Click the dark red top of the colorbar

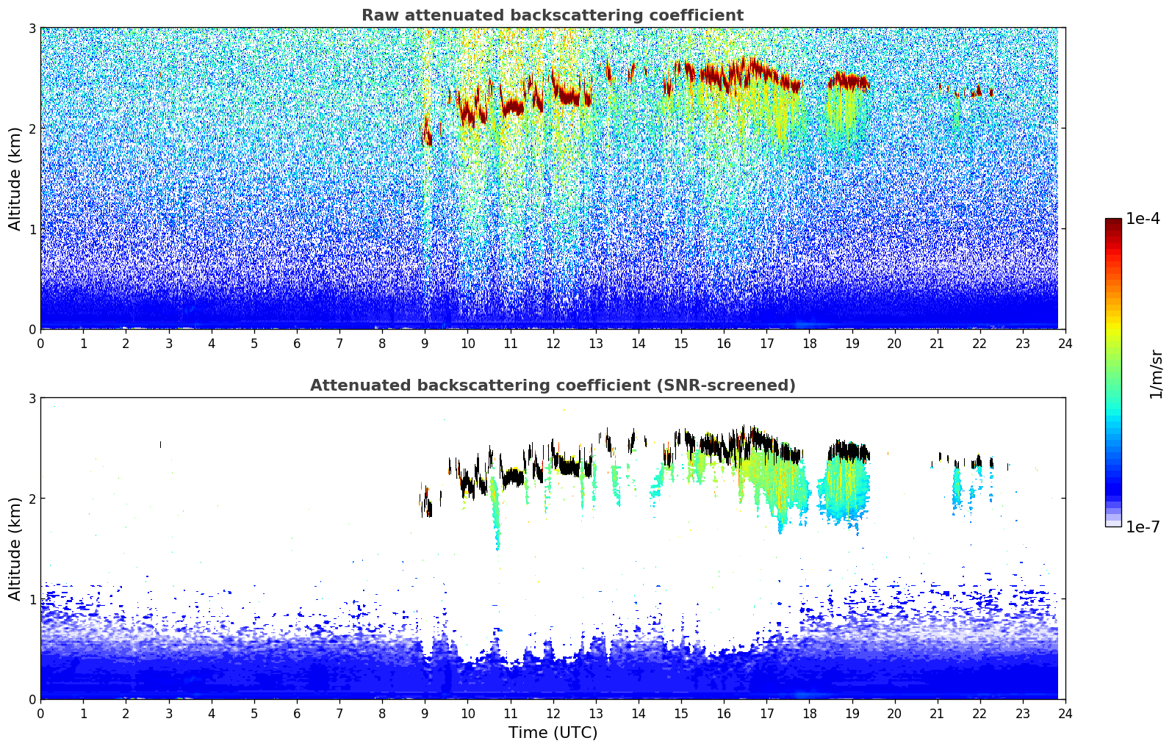coord(1112,223)
